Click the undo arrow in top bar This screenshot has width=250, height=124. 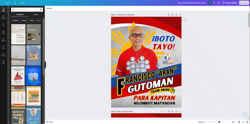pyautogui.click(x=30, y=3)
